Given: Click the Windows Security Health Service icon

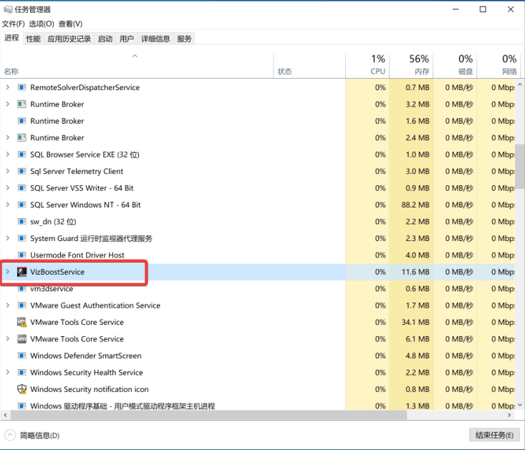Looking at the screenshot, I should tap(21, 373).
